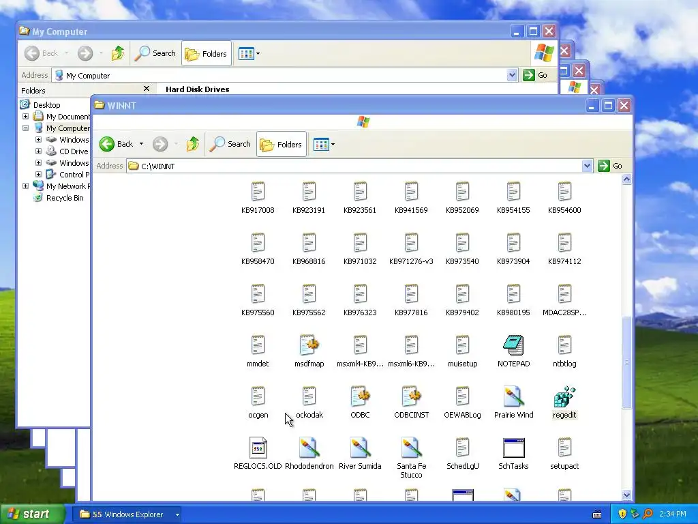The height and width of the screenshot is (524, 698).
Task: Click the magnifier icon in system tray
Action: tap(648, 514)
